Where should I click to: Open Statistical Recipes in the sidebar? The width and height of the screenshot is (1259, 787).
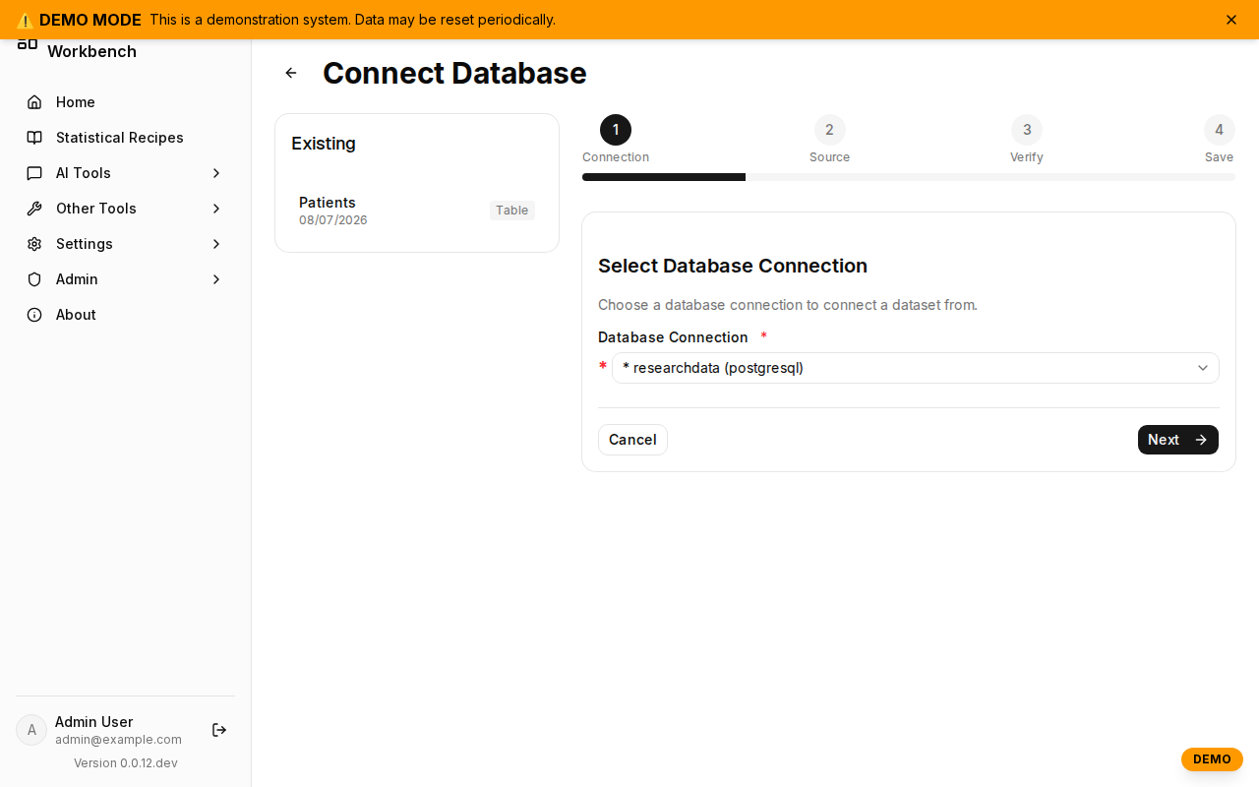[x=125, y=138]
